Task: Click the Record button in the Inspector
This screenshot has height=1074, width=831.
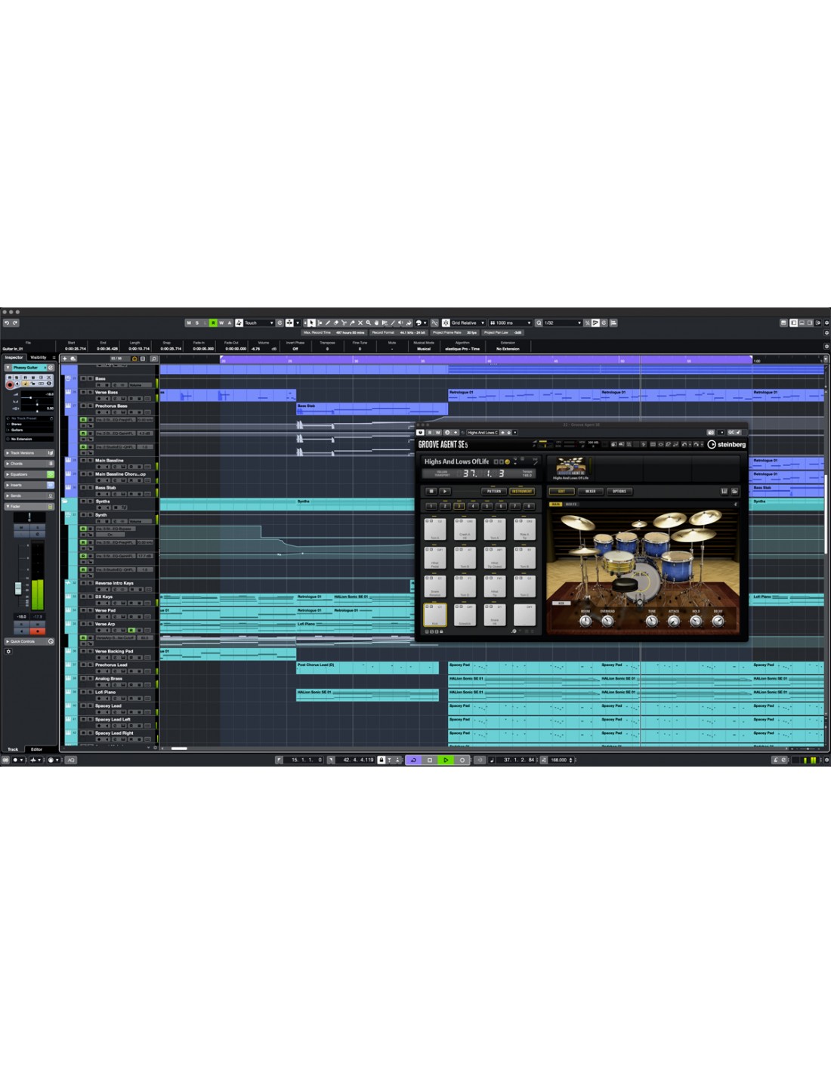Action: tap(10, 384)
